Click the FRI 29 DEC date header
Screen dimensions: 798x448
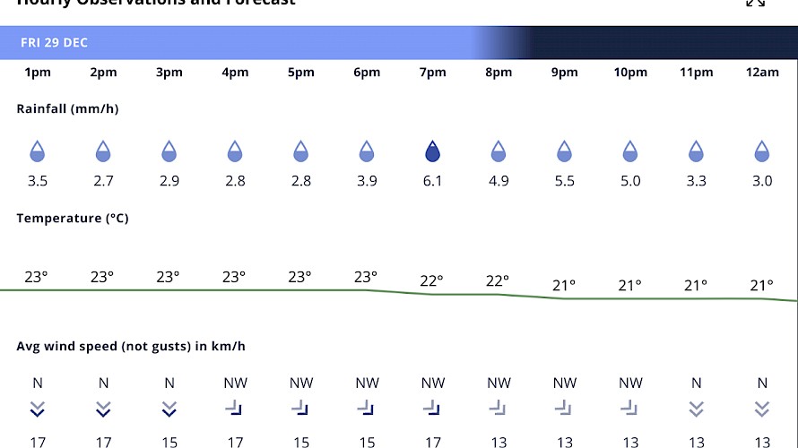[x=55, y=43]
